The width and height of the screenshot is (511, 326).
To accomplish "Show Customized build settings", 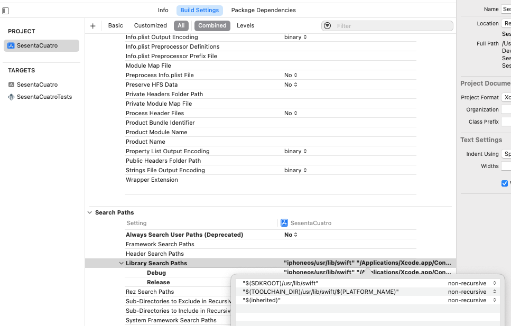I will point(150,25).
